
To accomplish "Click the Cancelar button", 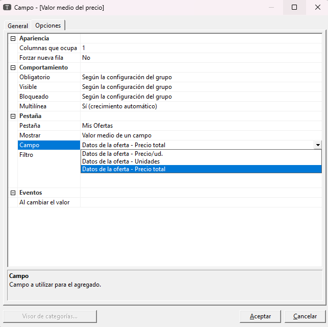I will (305, 316).
